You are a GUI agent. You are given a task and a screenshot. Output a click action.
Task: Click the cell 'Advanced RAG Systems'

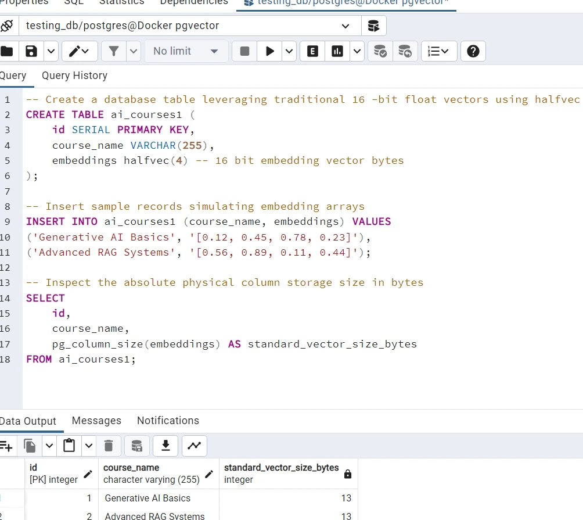coord(159,515)
